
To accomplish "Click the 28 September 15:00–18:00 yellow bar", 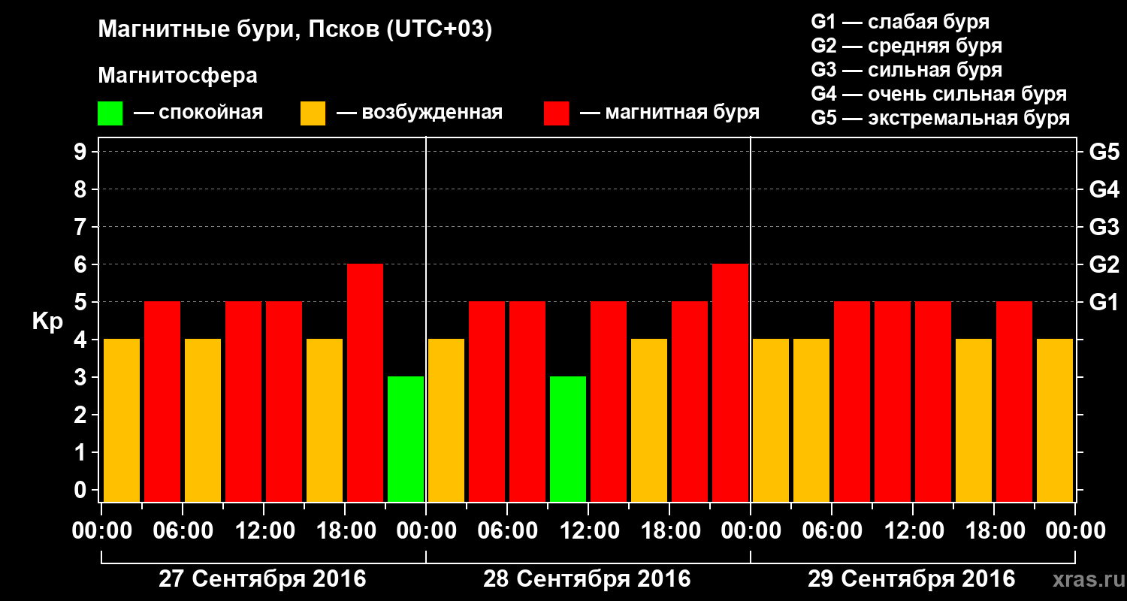I will [x=649, y=420].
